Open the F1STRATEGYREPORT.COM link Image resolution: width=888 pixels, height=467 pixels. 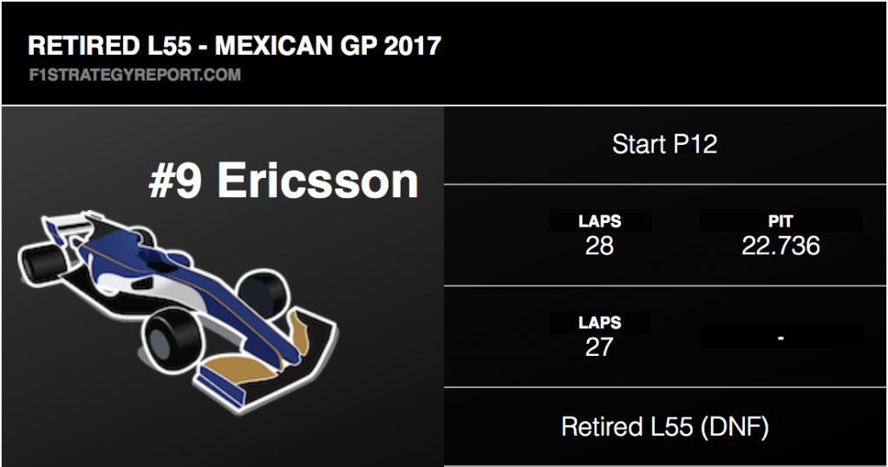(x=134, y=75)
